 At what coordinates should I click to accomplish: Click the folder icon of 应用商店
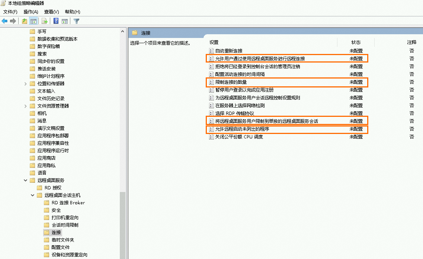[32, 158]
